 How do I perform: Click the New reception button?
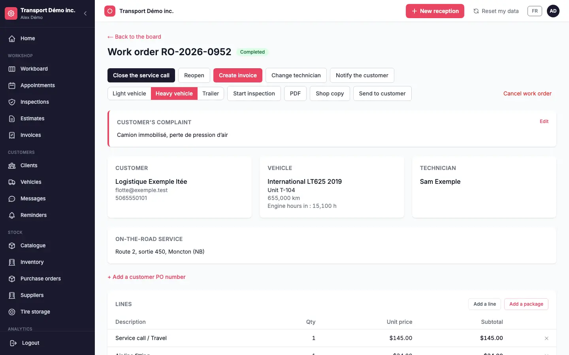tap(435, 11)
